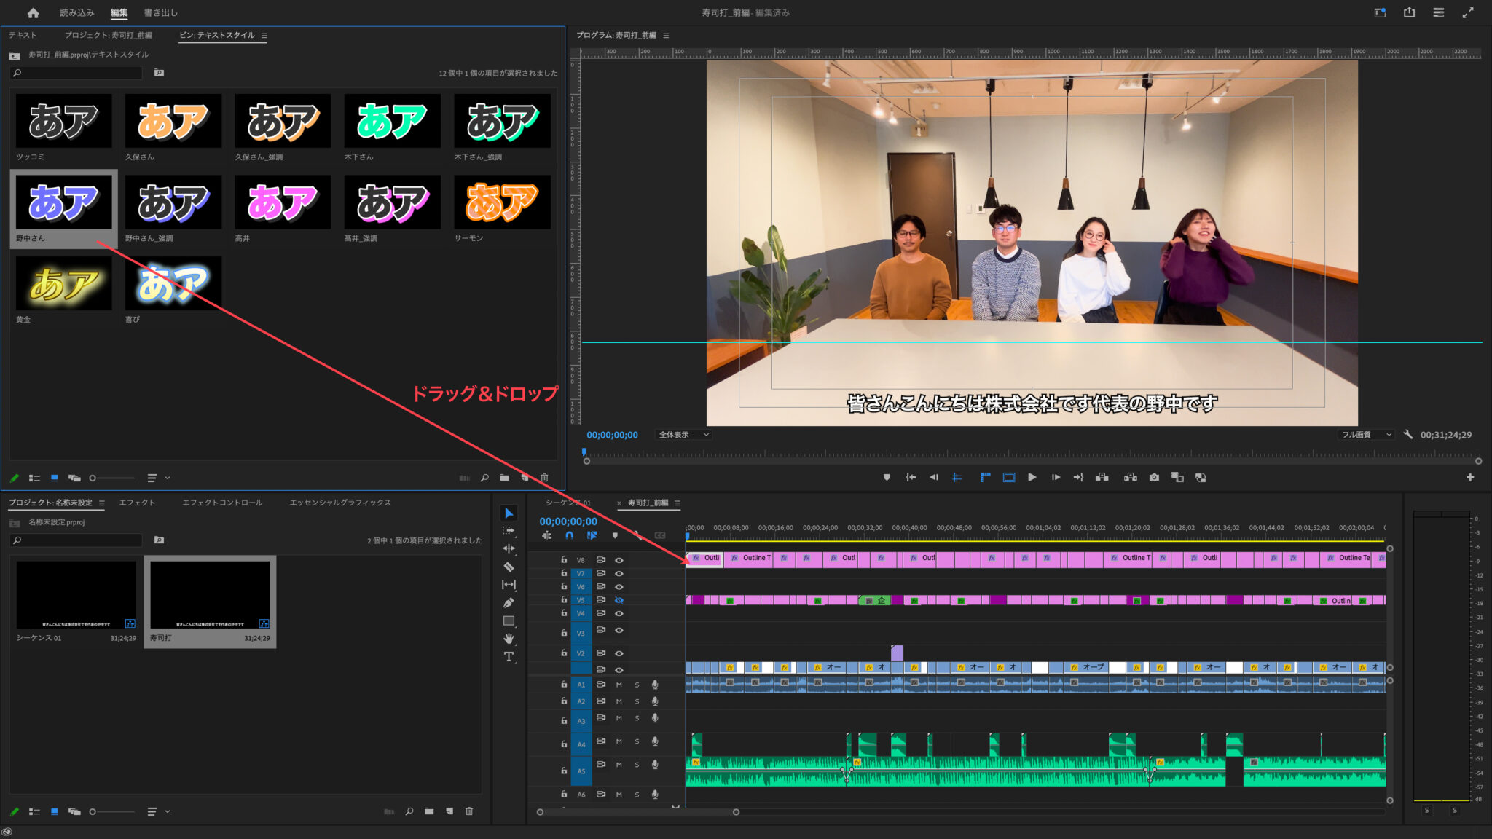Screen dimensions: 1492x839
Task: Show the hidden V5 track by clicking its eye
Action: click(619, 600)
